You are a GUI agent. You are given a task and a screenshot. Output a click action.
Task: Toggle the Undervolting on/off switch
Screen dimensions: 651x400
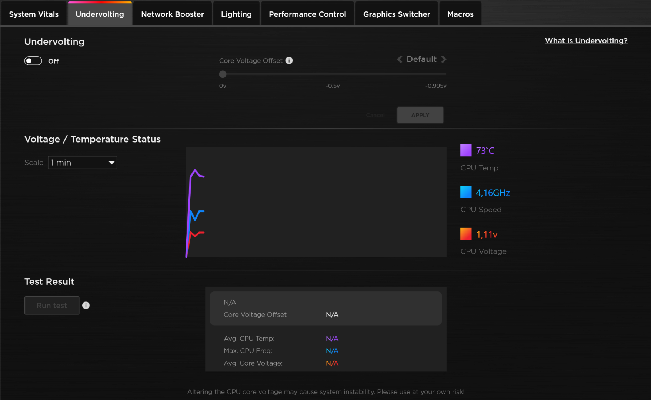pyautogui.click(x=33, y=61)
